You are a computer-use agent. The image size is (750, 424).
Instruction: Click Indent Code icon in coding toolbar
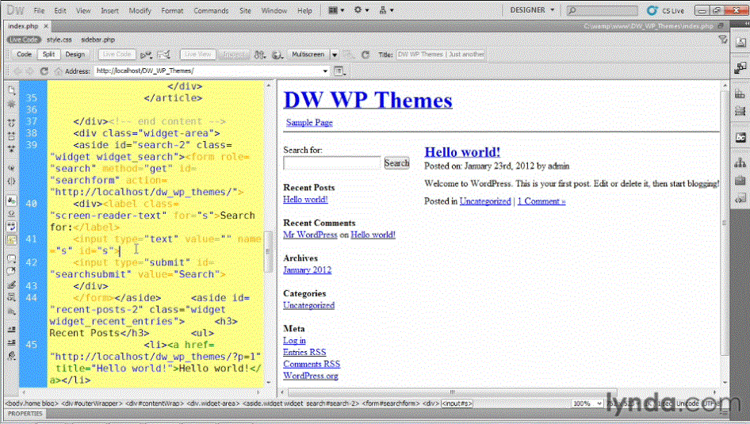[11, 330]
